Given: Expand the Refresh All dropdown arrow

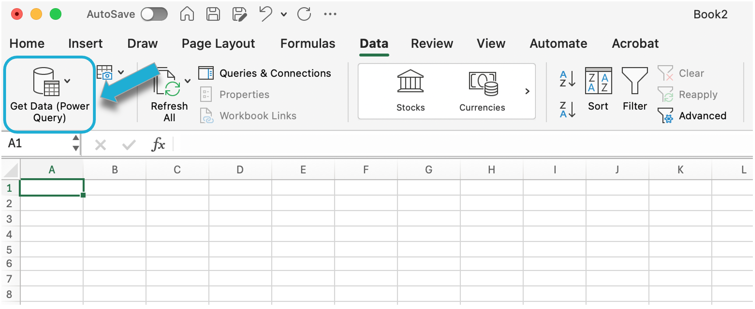Looking at the screenshot, I should pos(188,81).
